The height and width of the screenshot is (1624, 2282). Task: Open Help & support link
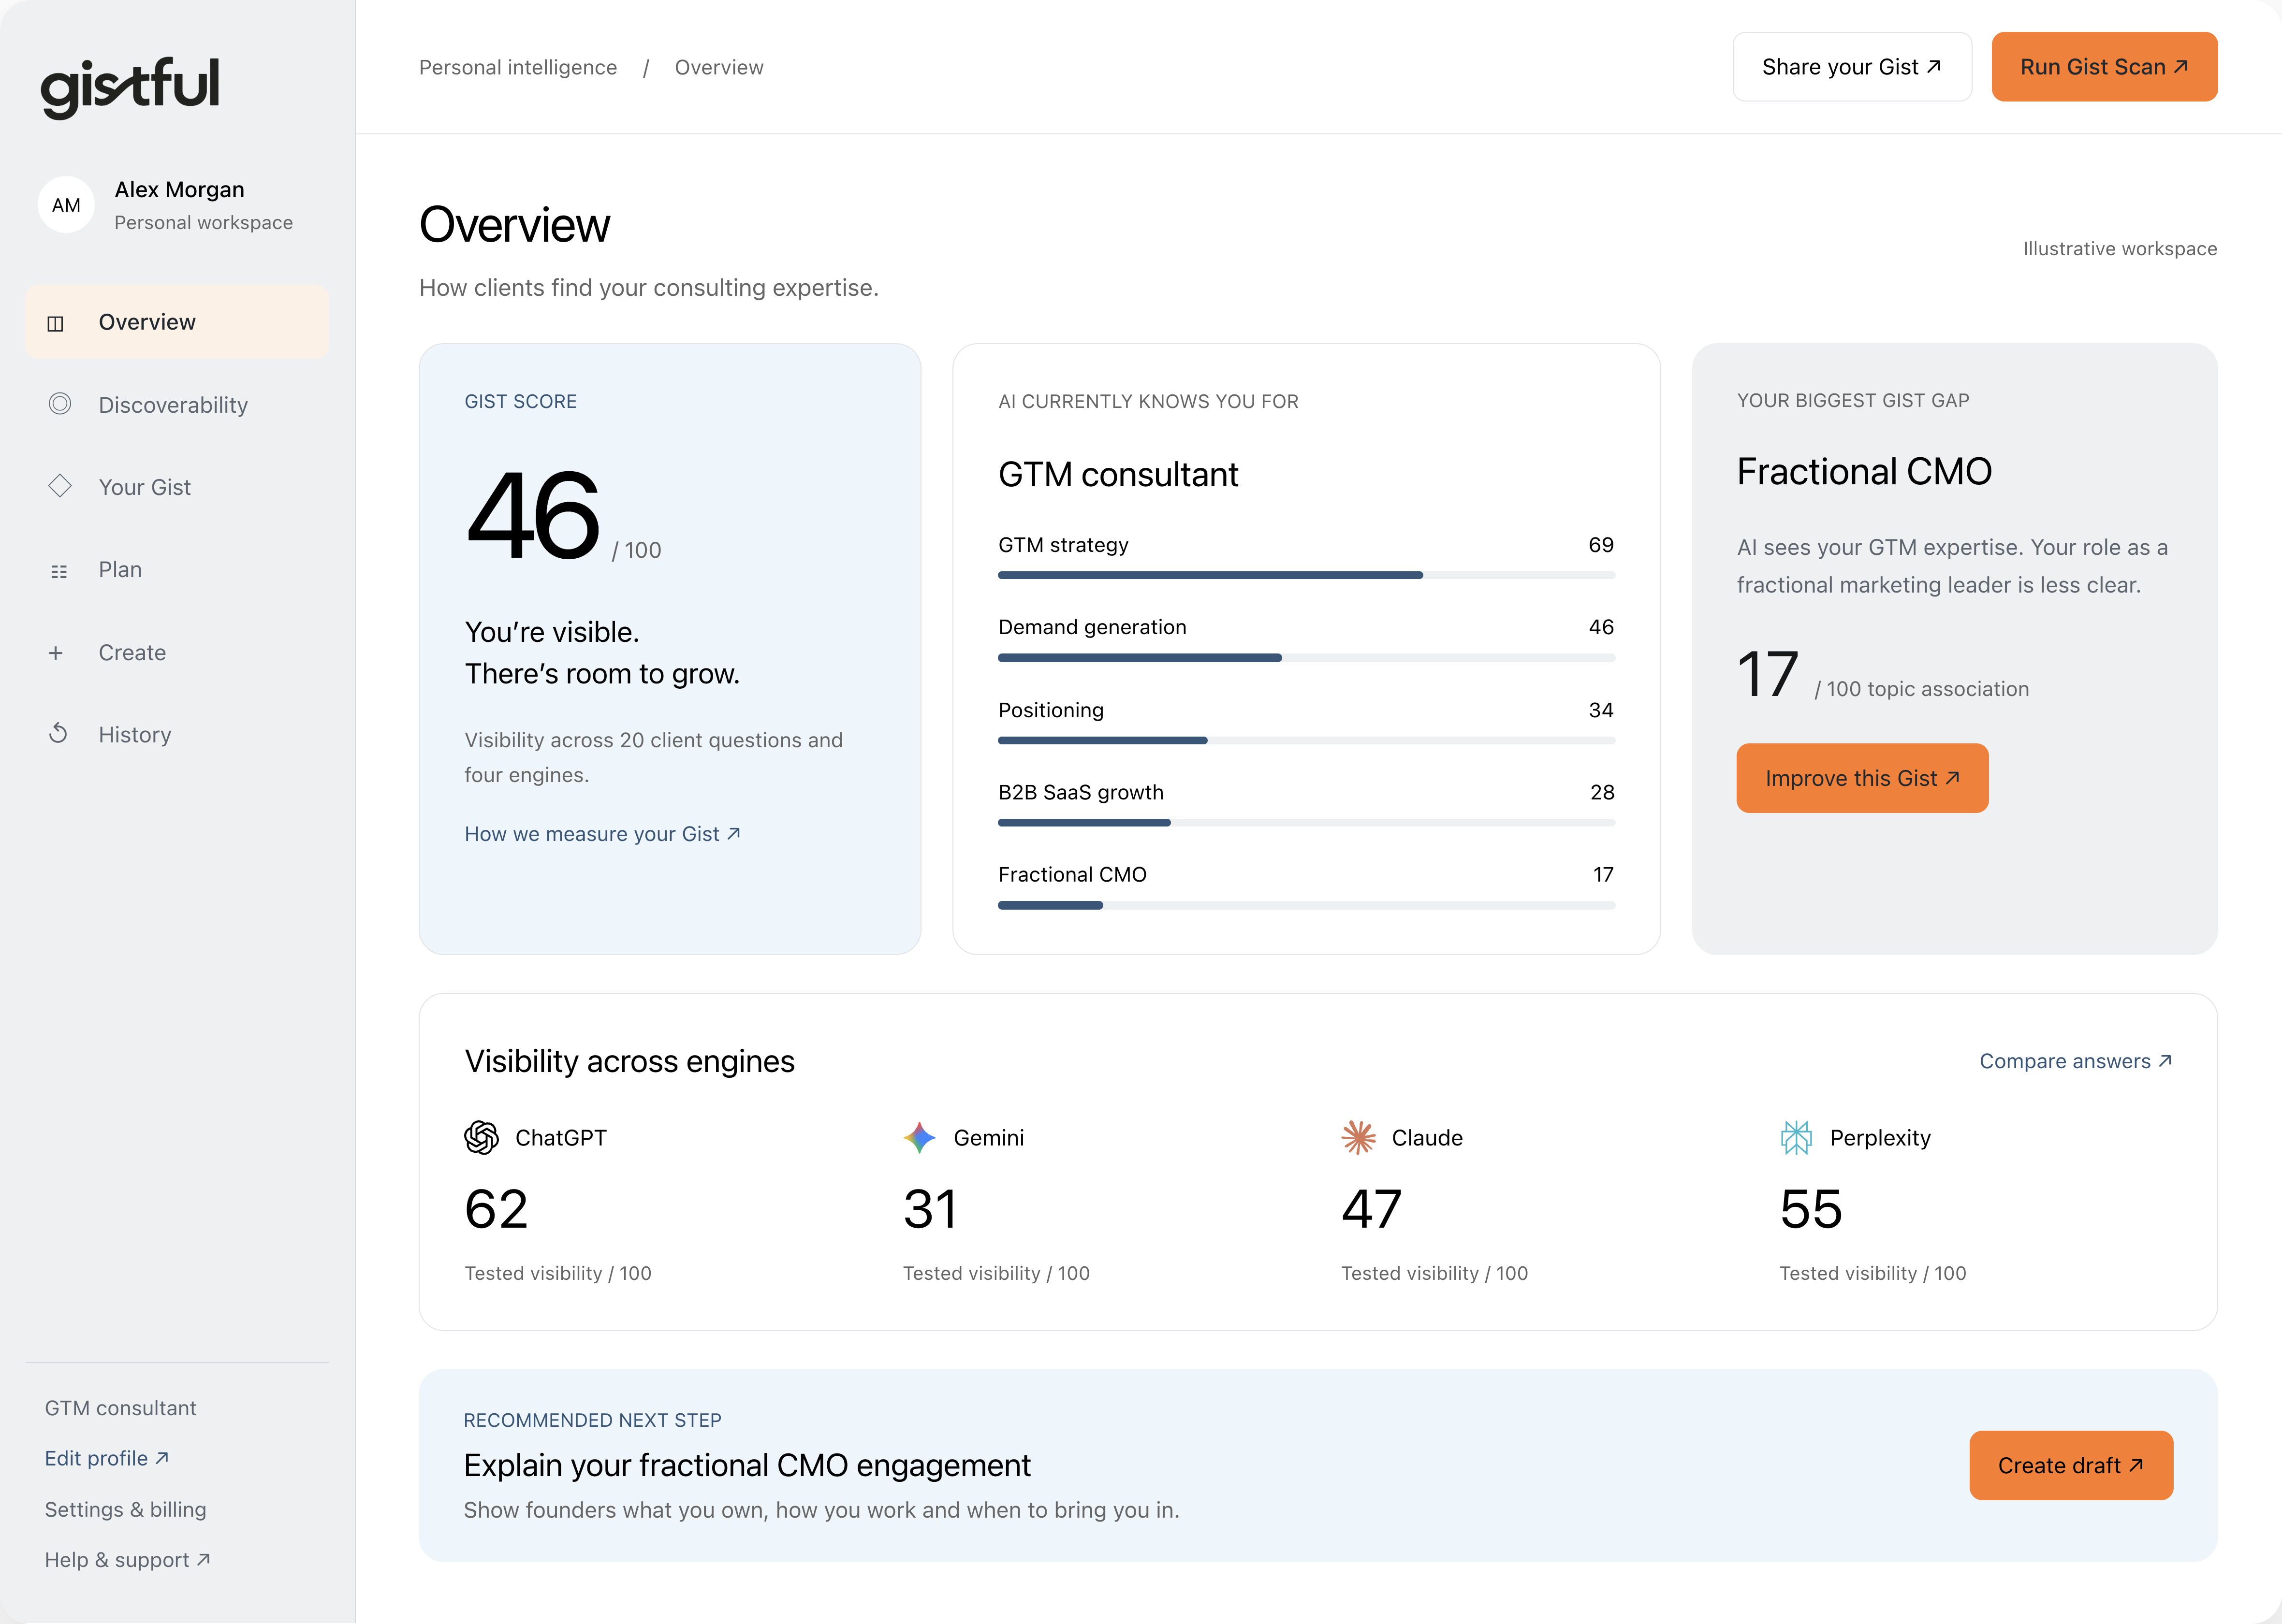coord(128,1560)
